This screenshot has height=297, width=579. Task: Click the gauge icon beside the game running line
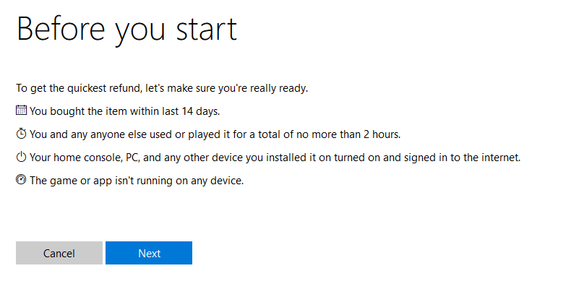point(21,180)
